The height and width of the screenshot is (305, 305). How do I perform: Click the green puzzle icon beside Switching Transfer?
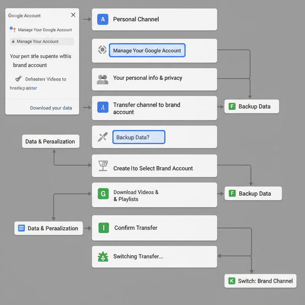(x=103, y=257)
